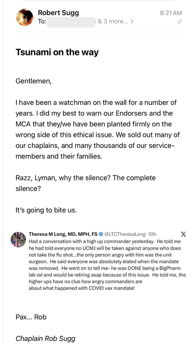The height and width of the screenshot is (344, 195).
Task: Select the sender name Robert Sugg
Action: 58,13
